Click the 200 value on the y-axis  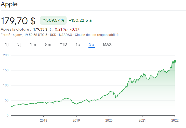pyautogui.click(x=6, y=55)
